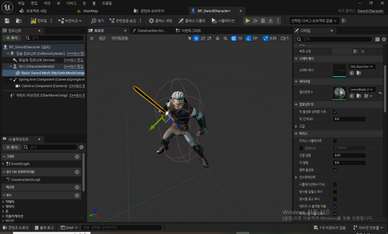
Task: Open the viewport hamburger options menu
Action: 92,38
